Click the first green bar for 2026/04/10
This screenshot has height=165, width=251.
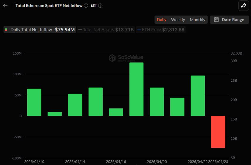34,102
